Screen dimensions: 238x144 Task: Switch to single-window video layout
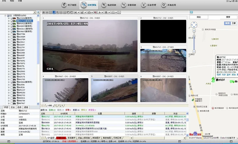(x=43, y=12)
